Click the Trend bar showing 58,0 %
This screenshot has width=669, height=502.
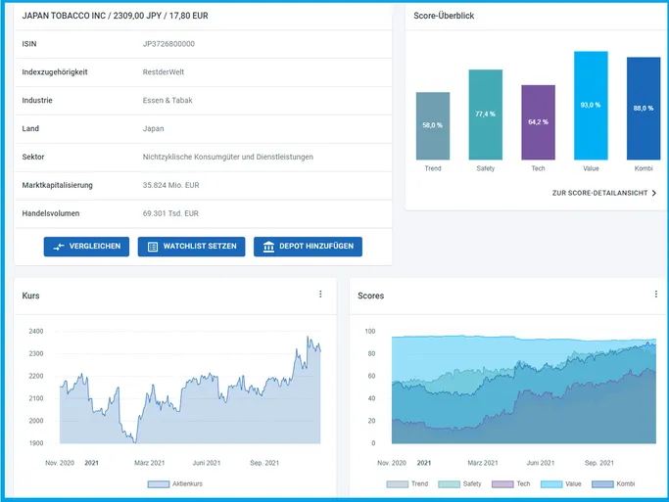(433, 125)
